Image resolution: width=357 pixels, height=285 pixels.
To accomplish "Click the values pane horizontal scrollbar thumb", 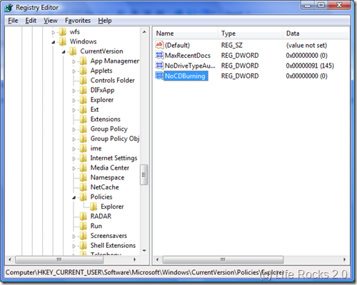I will pyautogui.click(x=223, y=259).
